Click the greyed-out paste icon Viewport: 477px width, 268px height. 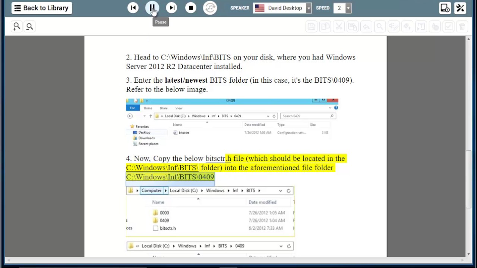click(352, 26)
